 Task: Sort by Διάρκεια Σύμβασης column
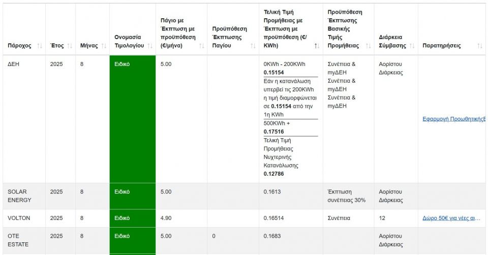coord(412,46)
